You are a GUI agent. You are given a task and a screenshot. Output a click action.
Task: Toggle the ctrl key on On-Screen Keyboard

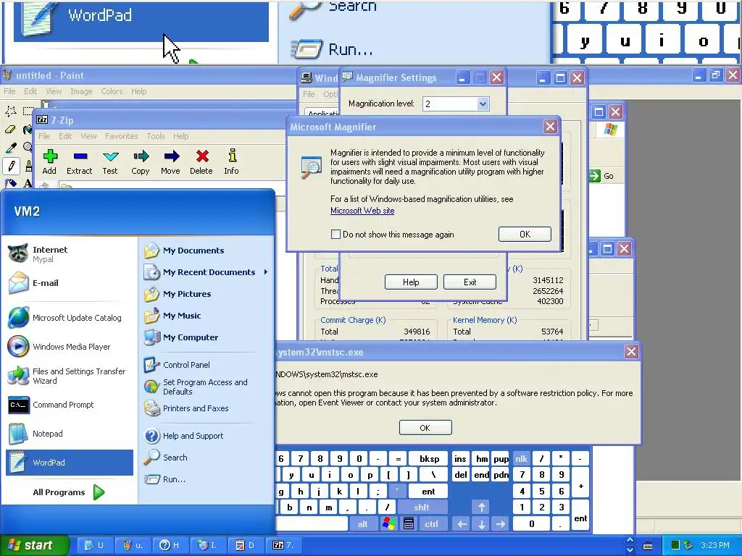tap(431, 524)
